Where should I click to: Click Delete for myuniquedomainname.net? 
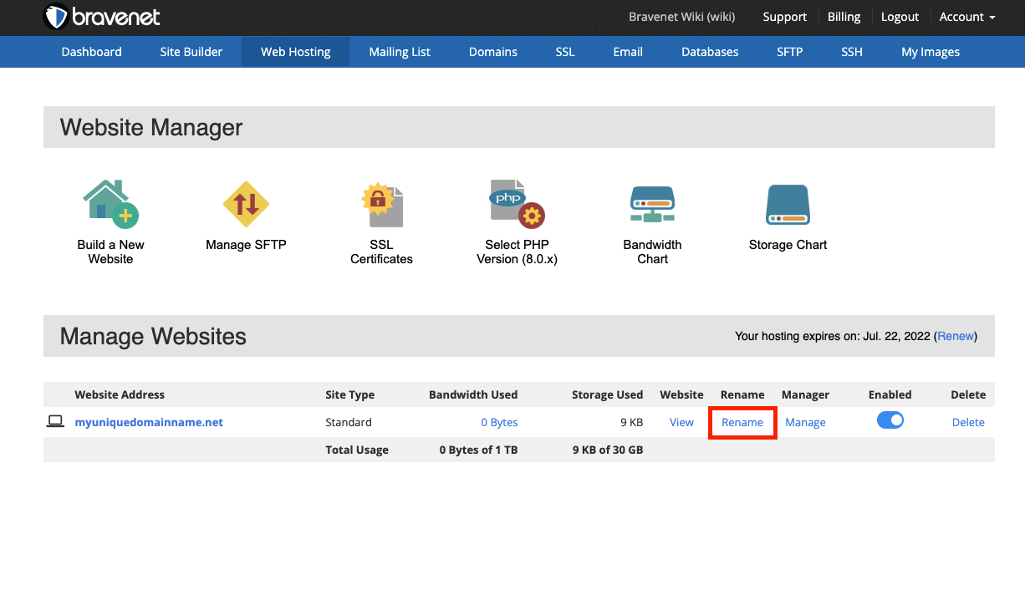[968, 422]
